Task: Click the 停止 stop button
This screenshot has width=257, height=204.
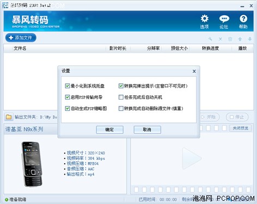Action: point(237,117)
